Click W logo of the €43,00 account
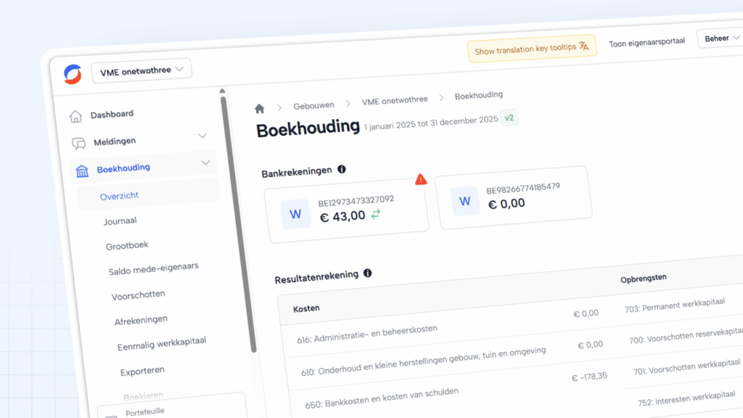The height and width of the screenshot is (418, 743). [x=295, y=215]
